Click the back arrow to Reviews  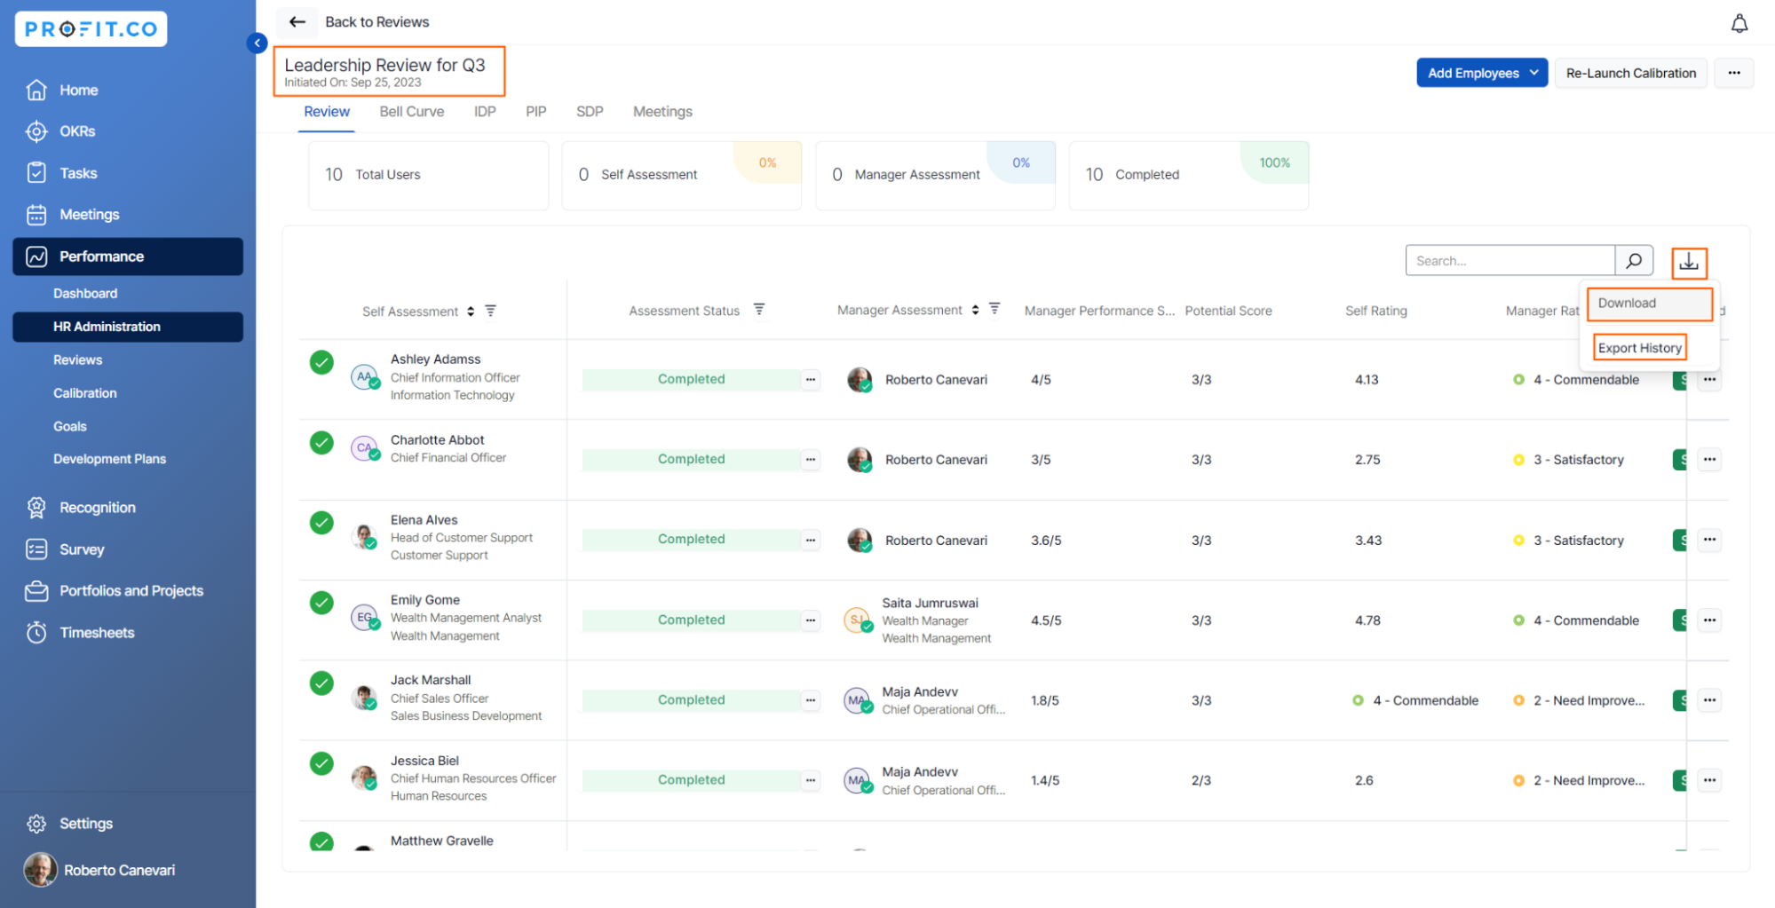tap(297, 22)
